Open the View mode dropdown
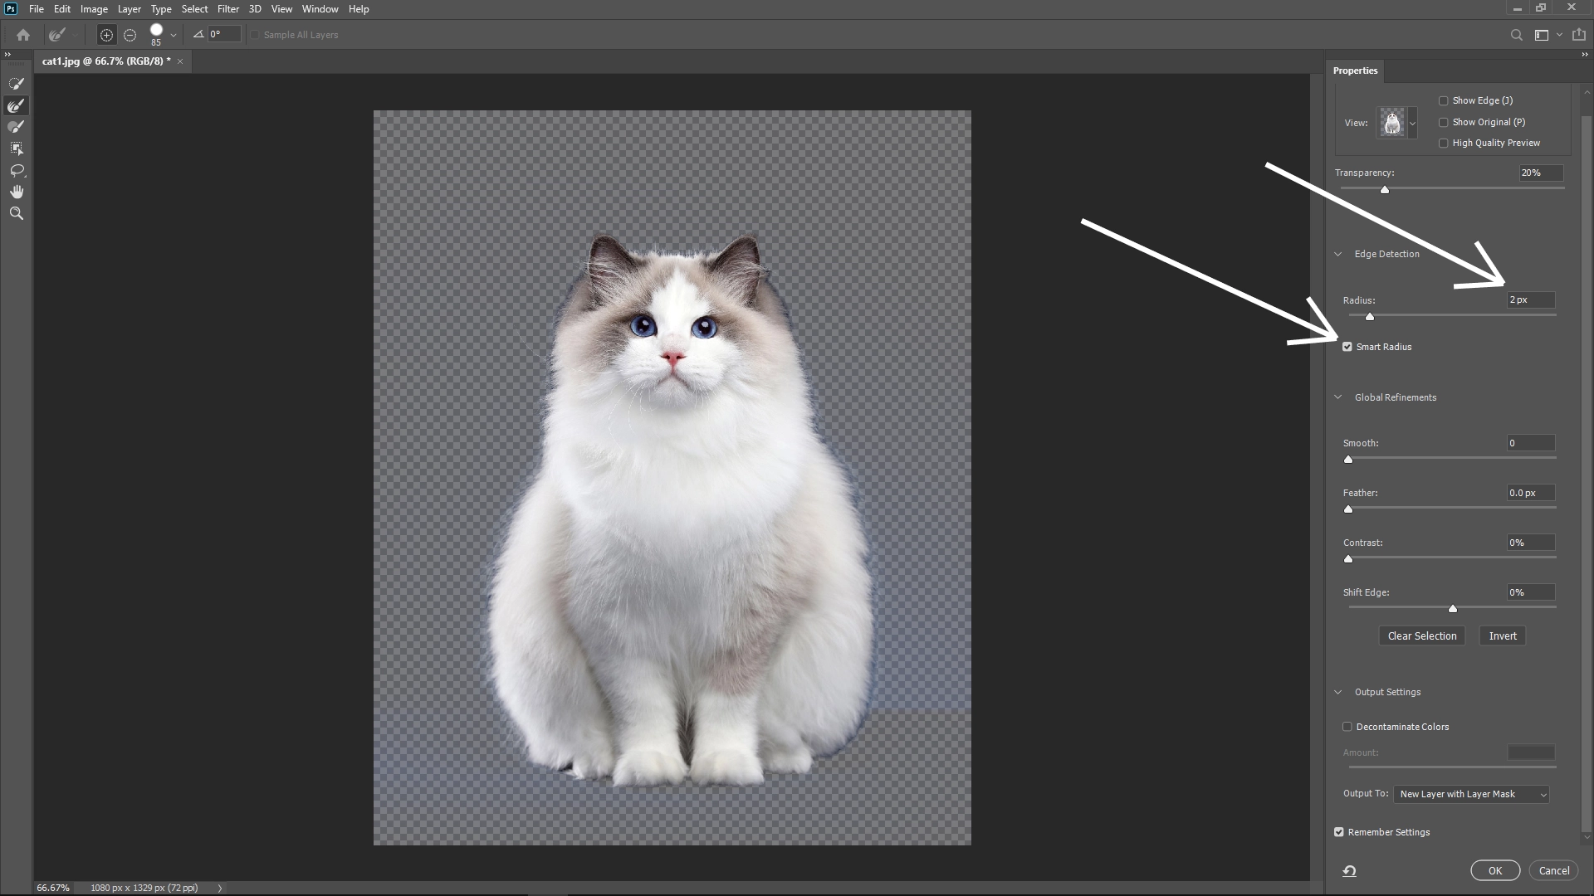 coord(1414,122)
